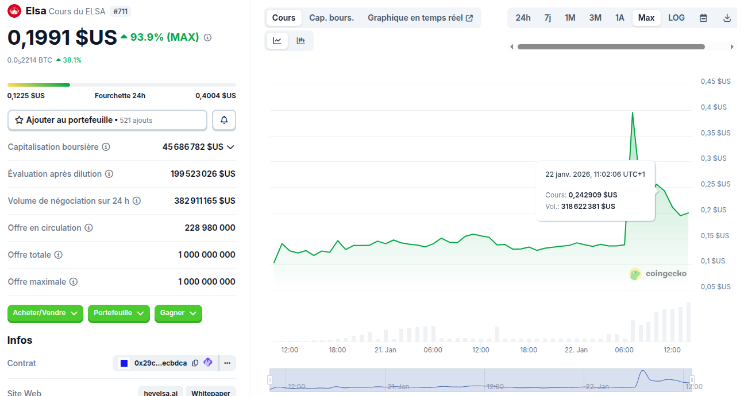This screenshot has height=396, width=744.
Task: Open the calendar date range picker
Action: tap(703, 18)
